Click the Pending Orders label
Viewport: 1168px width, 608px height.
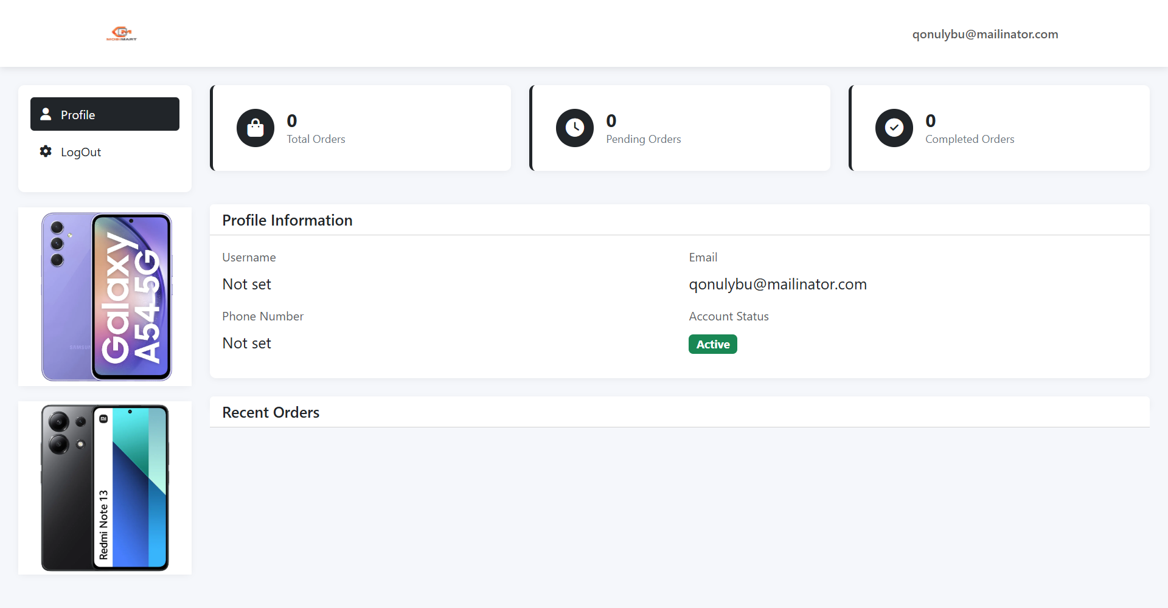click(644, 139)
